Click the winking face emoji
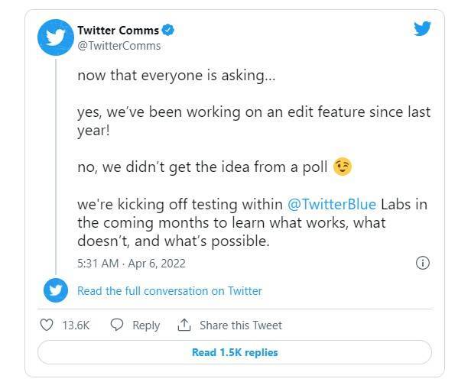 343,167
